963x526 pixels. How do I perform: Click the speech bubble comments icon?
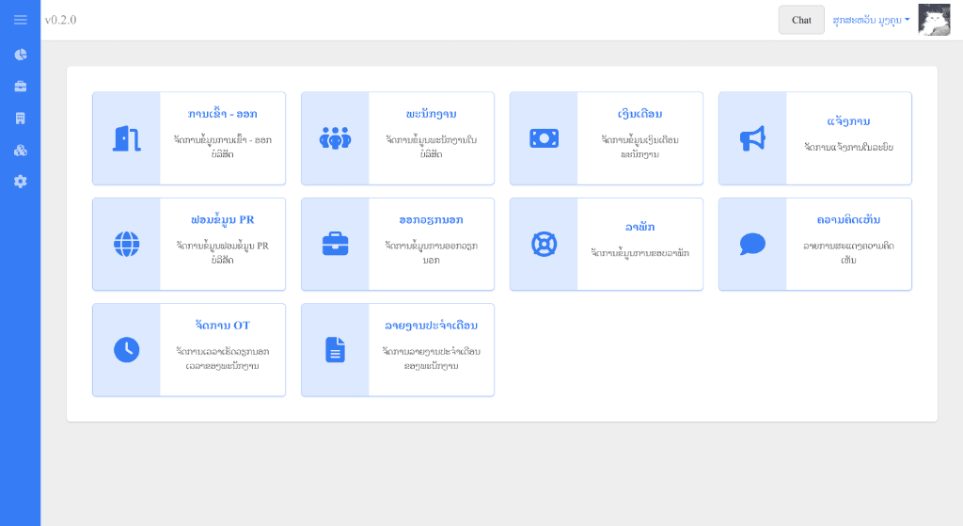753,244
